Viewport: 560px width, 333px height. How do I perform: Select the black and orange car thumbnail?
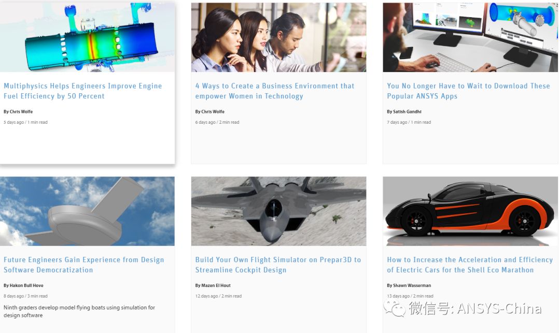pyautogui.click(x=470, y=211)
